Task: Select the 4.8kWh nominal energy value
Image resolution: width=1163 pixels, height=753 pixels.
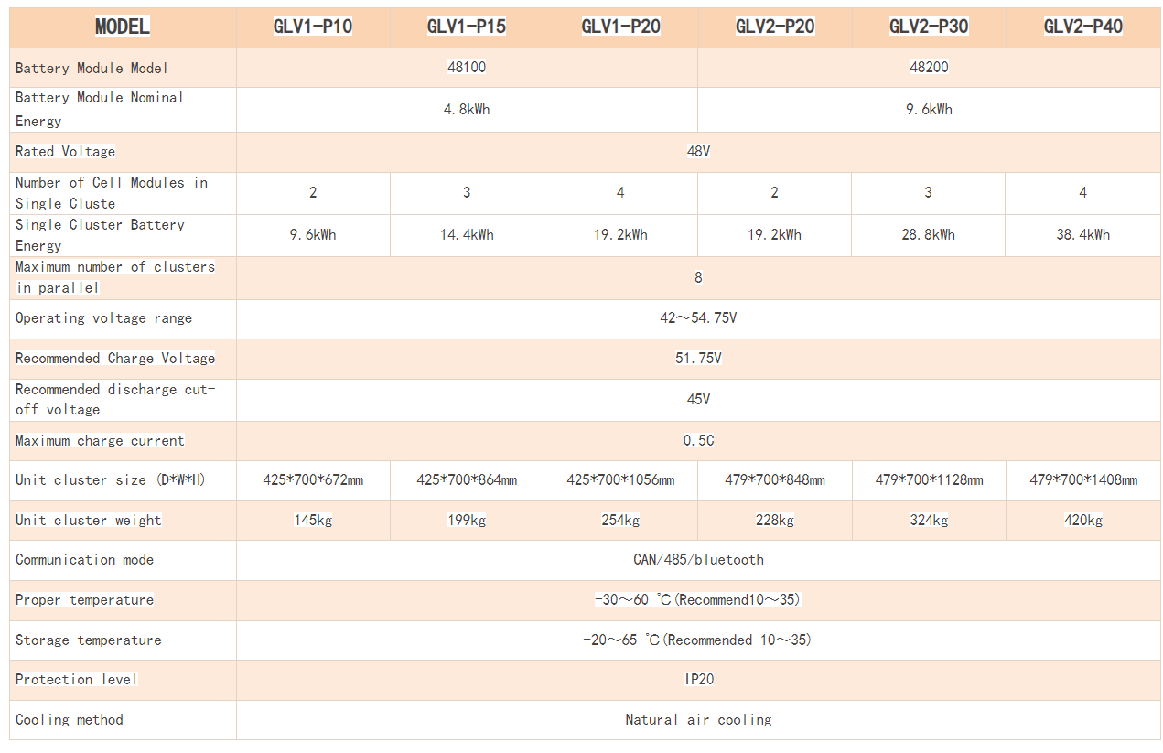Action: [467, 110]
